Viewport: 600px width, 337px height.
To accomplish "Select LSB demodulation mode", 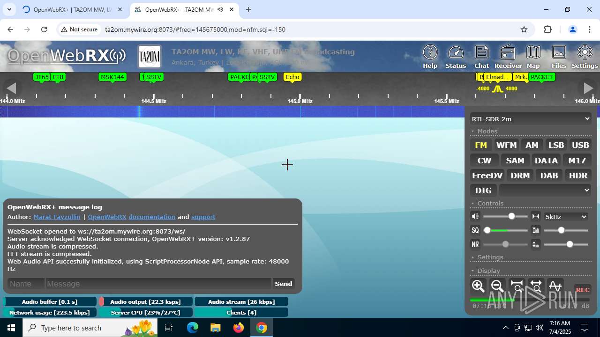I will (x=556, y=145).
